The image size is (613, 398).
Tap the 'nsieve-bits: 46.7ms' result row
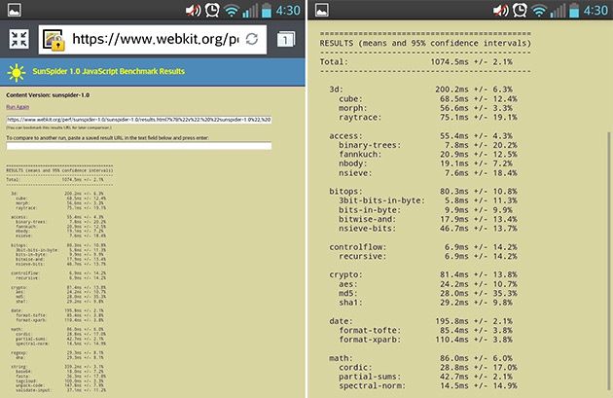click(x=428, y=229)
